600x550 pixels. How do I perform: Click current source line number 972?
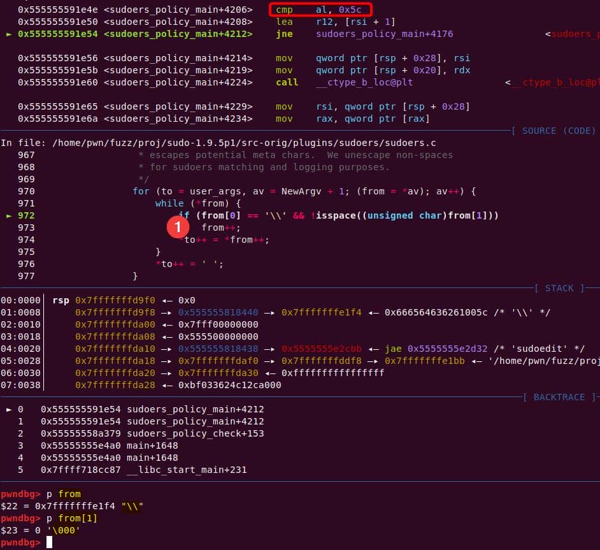[26, 215]
